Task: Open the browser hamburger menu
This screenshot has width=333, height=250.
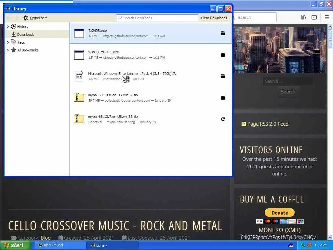Action: click(327, 18)
